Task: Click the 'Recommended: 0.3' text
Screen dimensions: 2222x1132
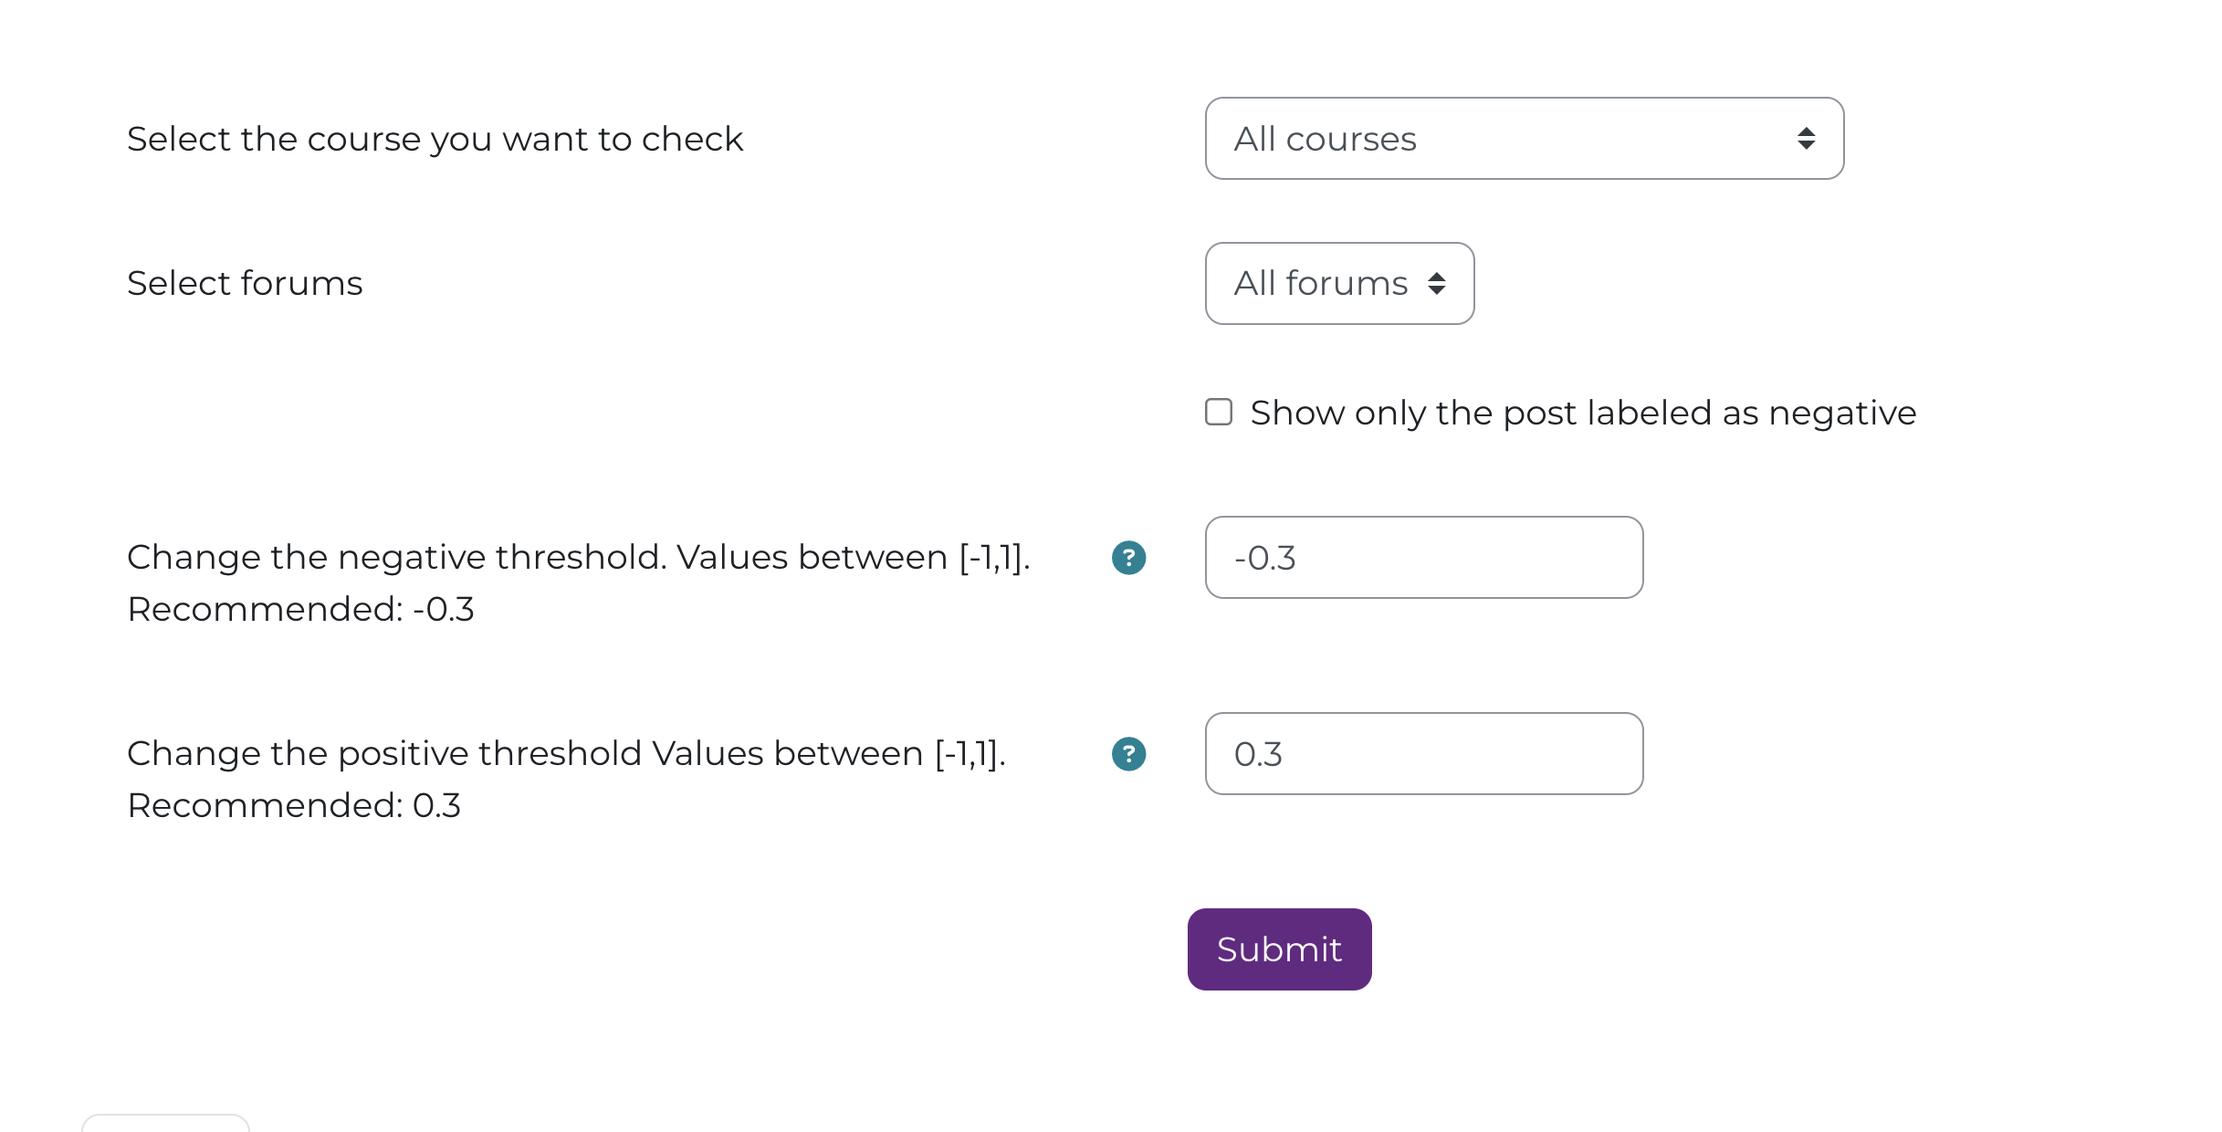Action: pyautogui.click(x=294, y=806)
